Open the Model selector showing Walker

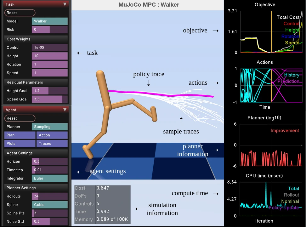click(50, 21)
